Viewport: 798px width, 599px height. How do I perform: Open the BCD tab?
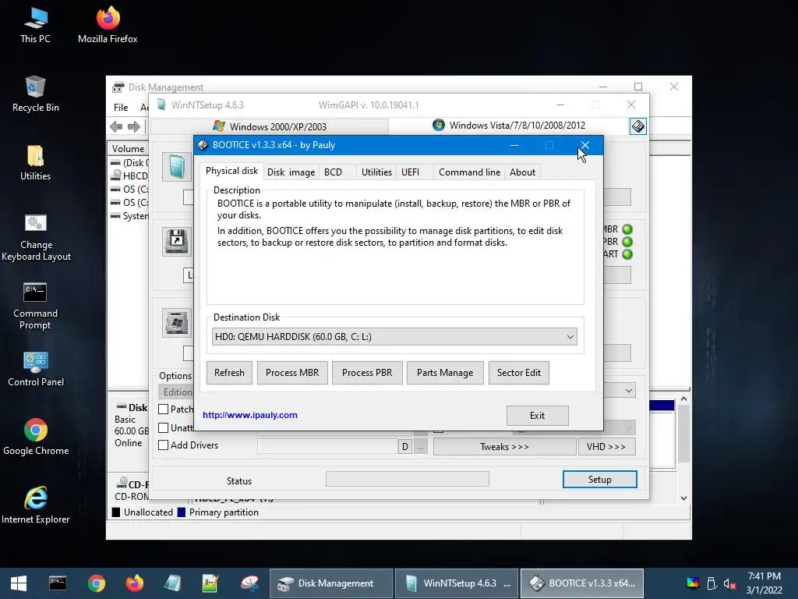(334, 172)
